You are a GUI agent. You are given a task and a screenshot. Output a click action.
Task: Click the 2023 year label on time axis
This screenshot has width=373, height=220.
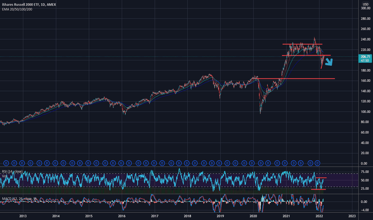coord(352,216)
